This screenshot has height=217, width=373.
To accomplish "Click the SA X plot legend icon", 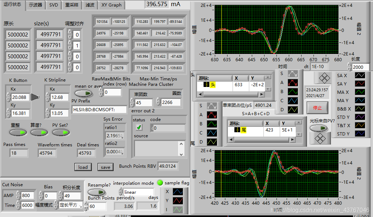I will point(360,75).
